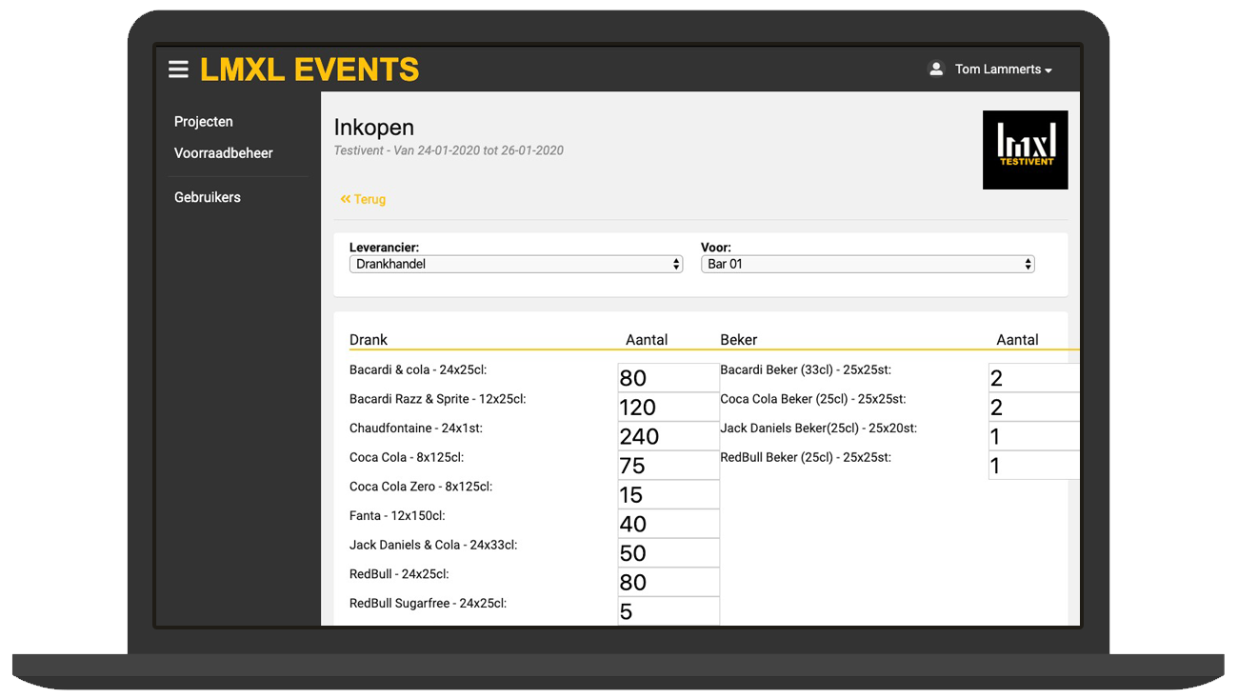1238x698 pixels.
Task: Click the user profile avatar icon
Action: point(935,70)
